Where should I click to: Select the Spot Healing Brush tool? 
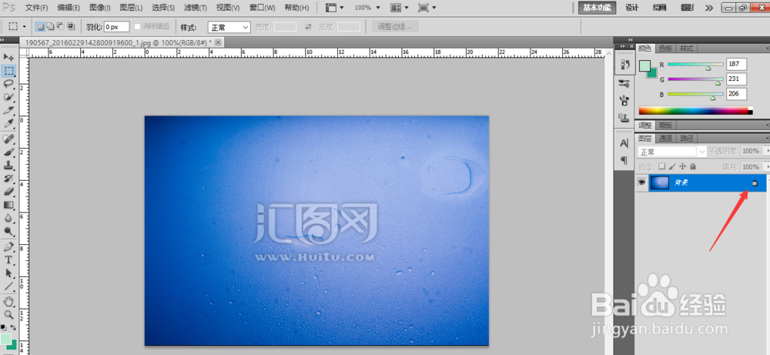coord(8,139)
